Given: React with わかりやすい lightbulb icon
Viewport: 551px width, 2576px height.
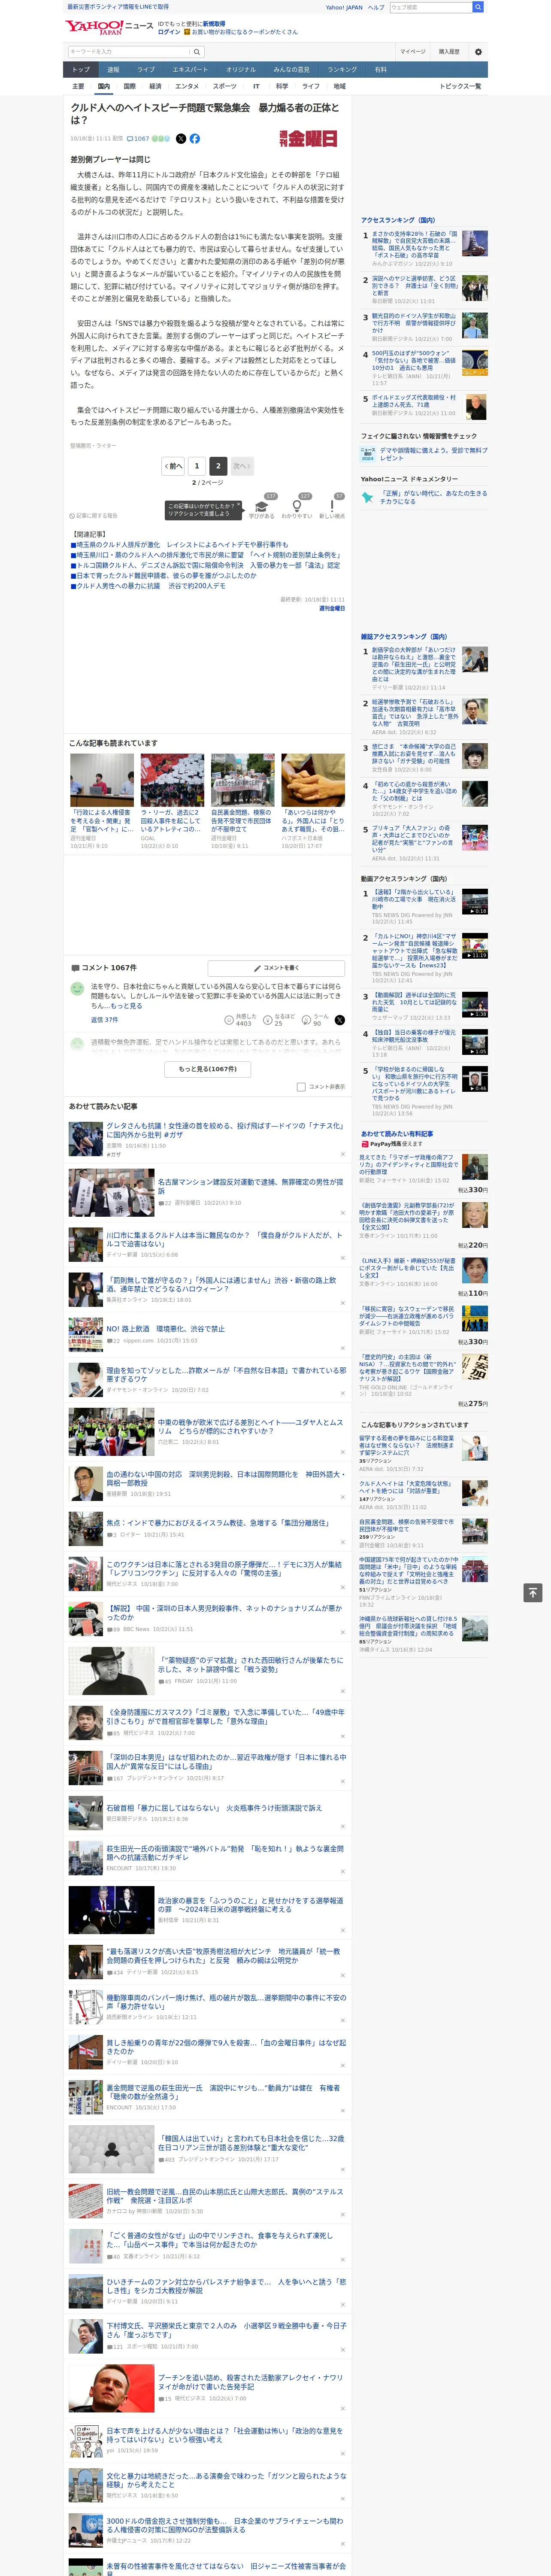Looking at the screenshot, I should pos(296,506).
